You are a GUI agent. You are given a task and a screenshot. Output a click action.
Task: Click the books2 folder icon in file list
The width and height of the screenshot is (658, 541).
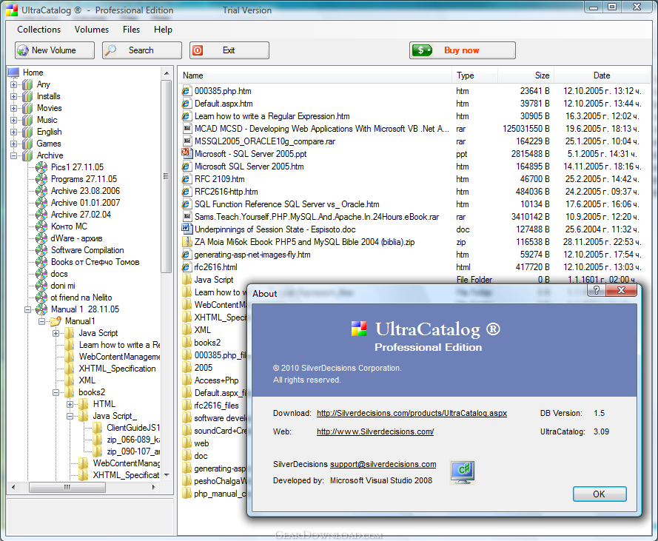(x=187, y=343)
